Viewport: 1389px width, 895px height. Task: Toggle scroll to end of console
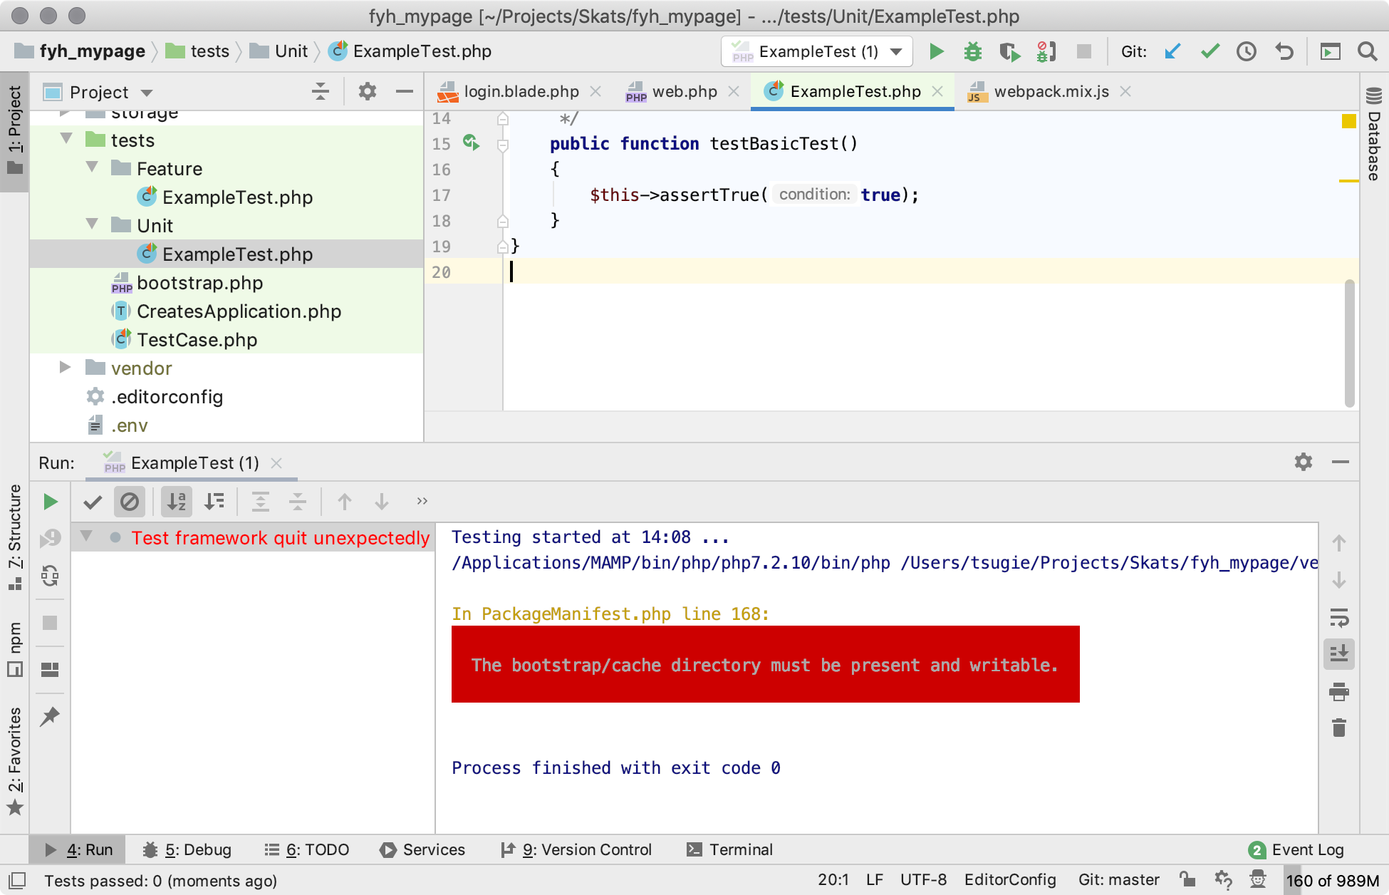coord(1339,653)
